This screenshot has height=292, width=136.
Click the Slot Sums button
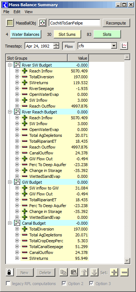[x=67, y=34]
